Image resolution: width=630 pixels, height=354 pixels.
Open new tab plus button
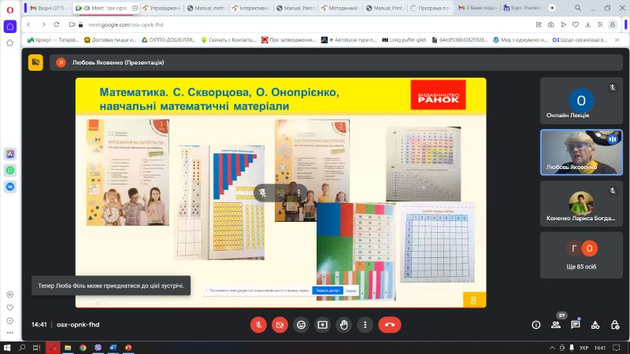click(552, 8)
